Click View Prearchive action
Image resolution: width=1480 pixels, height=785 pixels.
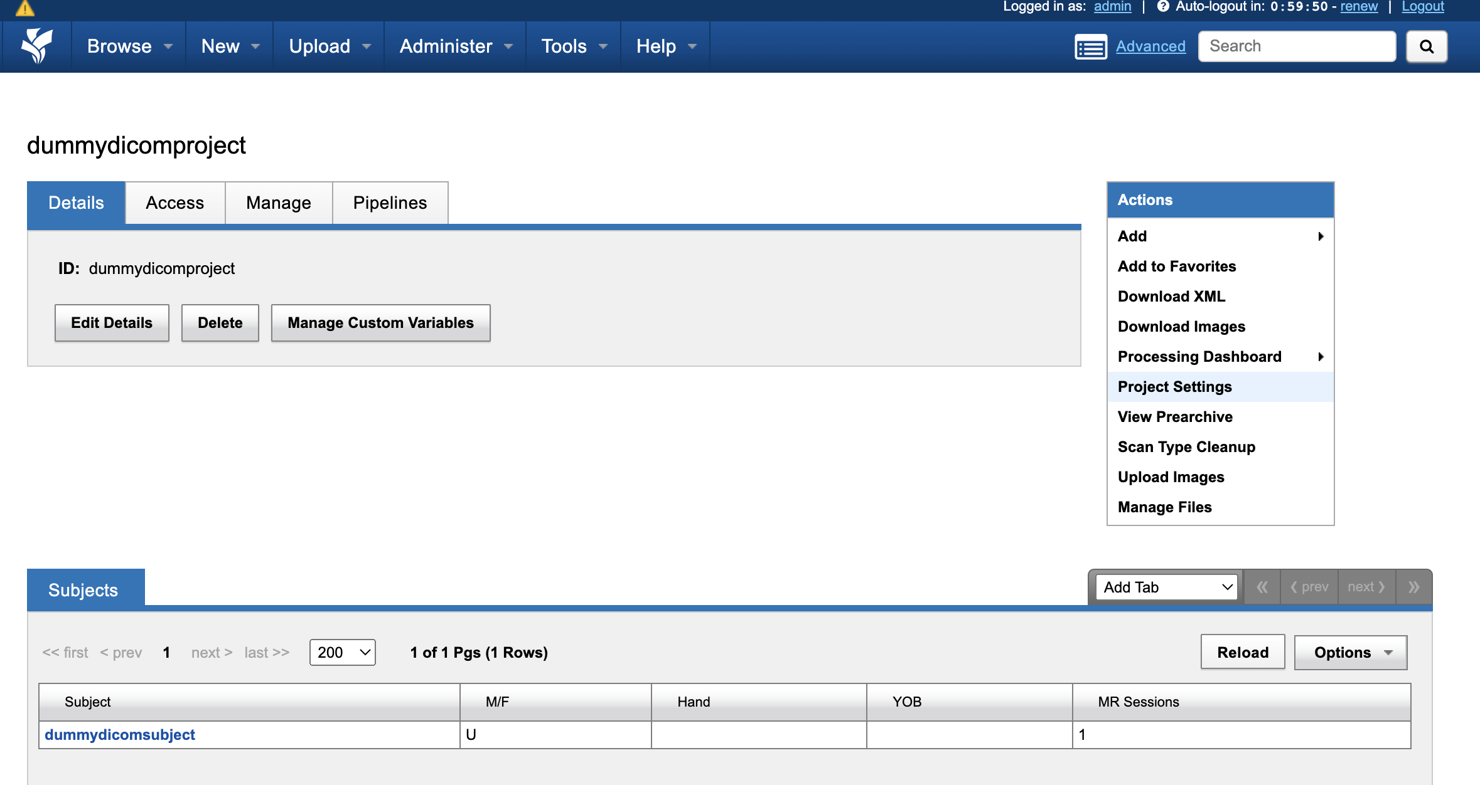click(1220, 417)
